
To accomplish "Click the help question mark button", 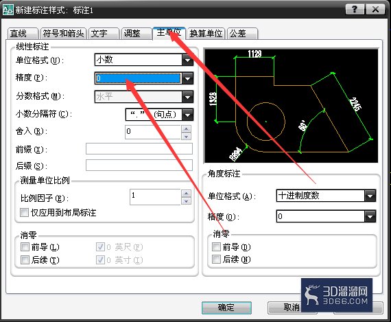I will pyautogui.click(x=355, y=10).
